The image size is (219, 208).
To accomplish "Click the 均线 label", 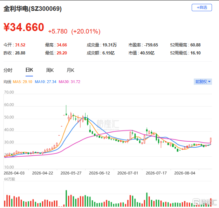I will (x=7, y=82).
